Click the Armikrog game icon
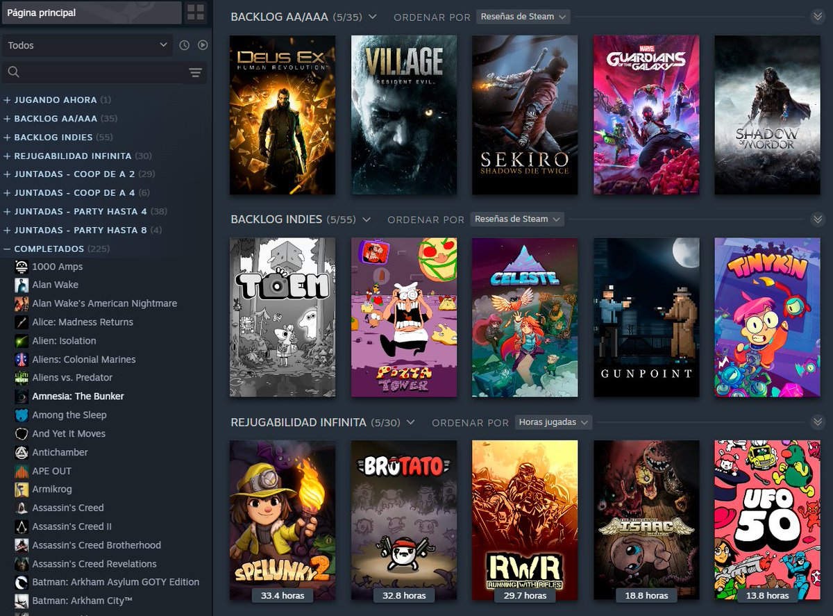Screen dimensions: 833x616 [22, 490]
